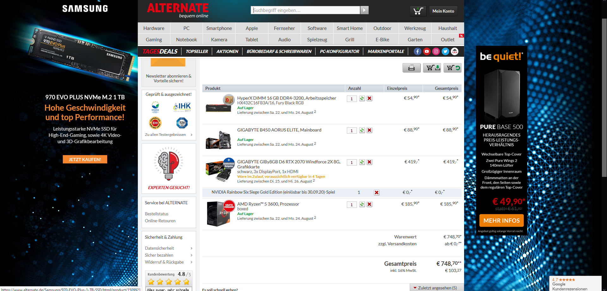Click JETZT KAUFEN! on Samsung ad
Image resolution: width=607 pixels, height=291 pixels.
click(85, 160)
